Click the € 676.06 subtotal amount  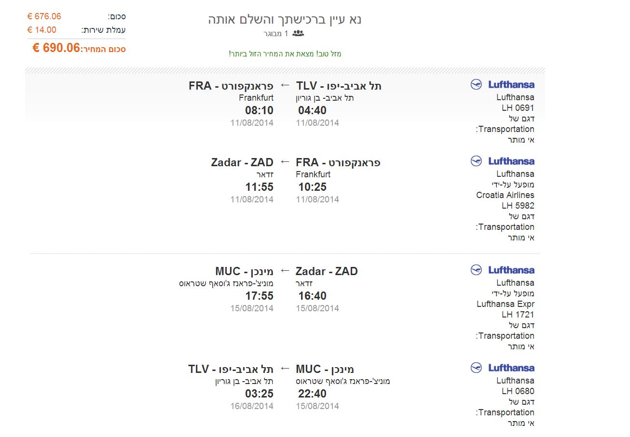[x=44, y=16]
